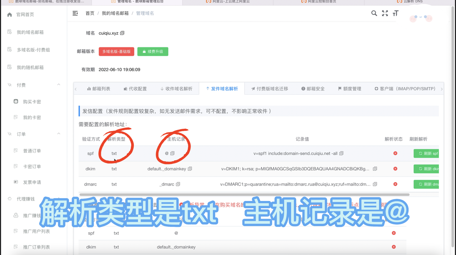The image size is (456, 255).
Task: Switch to 云解析 DNS browser tab
Action: (x=410, y=2)
